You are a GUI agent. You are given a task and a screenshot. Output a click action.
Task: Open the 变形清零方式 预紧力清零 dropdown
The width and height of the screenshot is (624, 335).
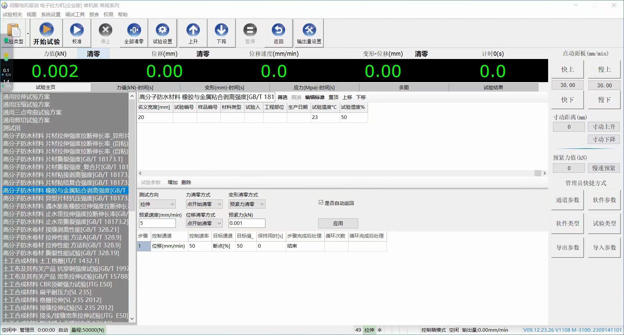tap(247, 204)
